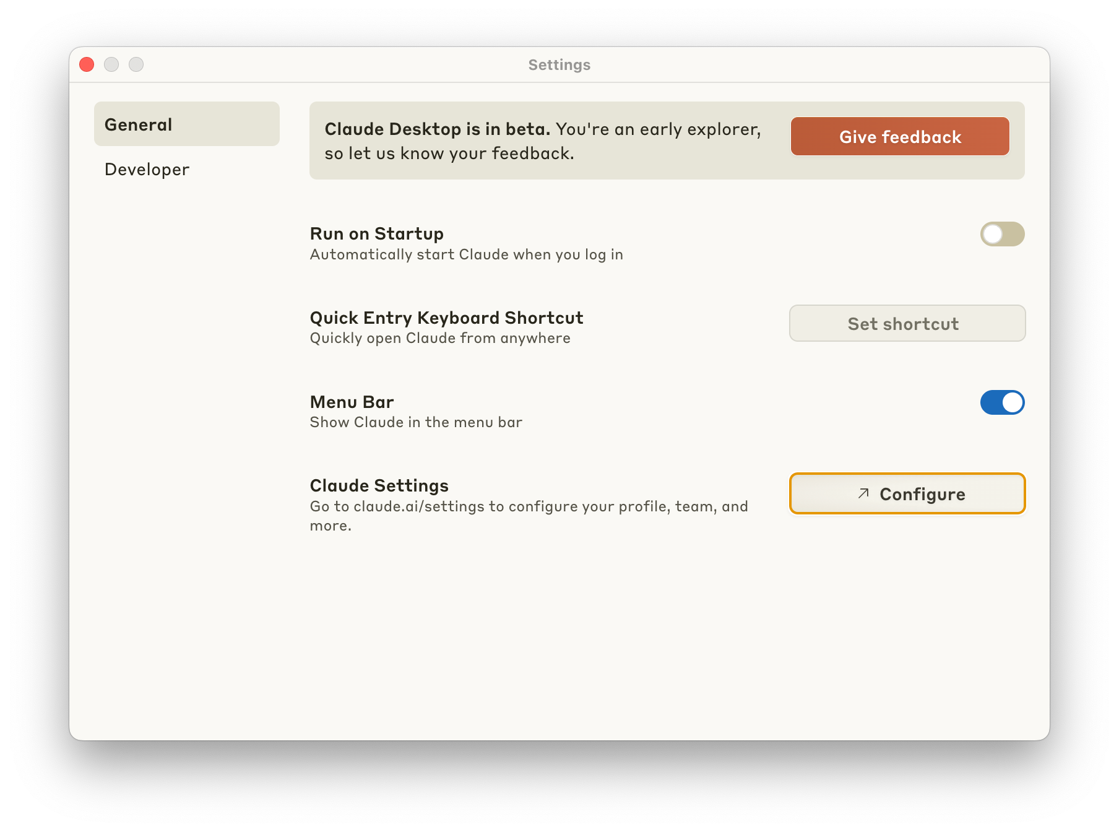
Task: Click 'Claude Desktop is in beta.' text
Action: pos(437,129)
